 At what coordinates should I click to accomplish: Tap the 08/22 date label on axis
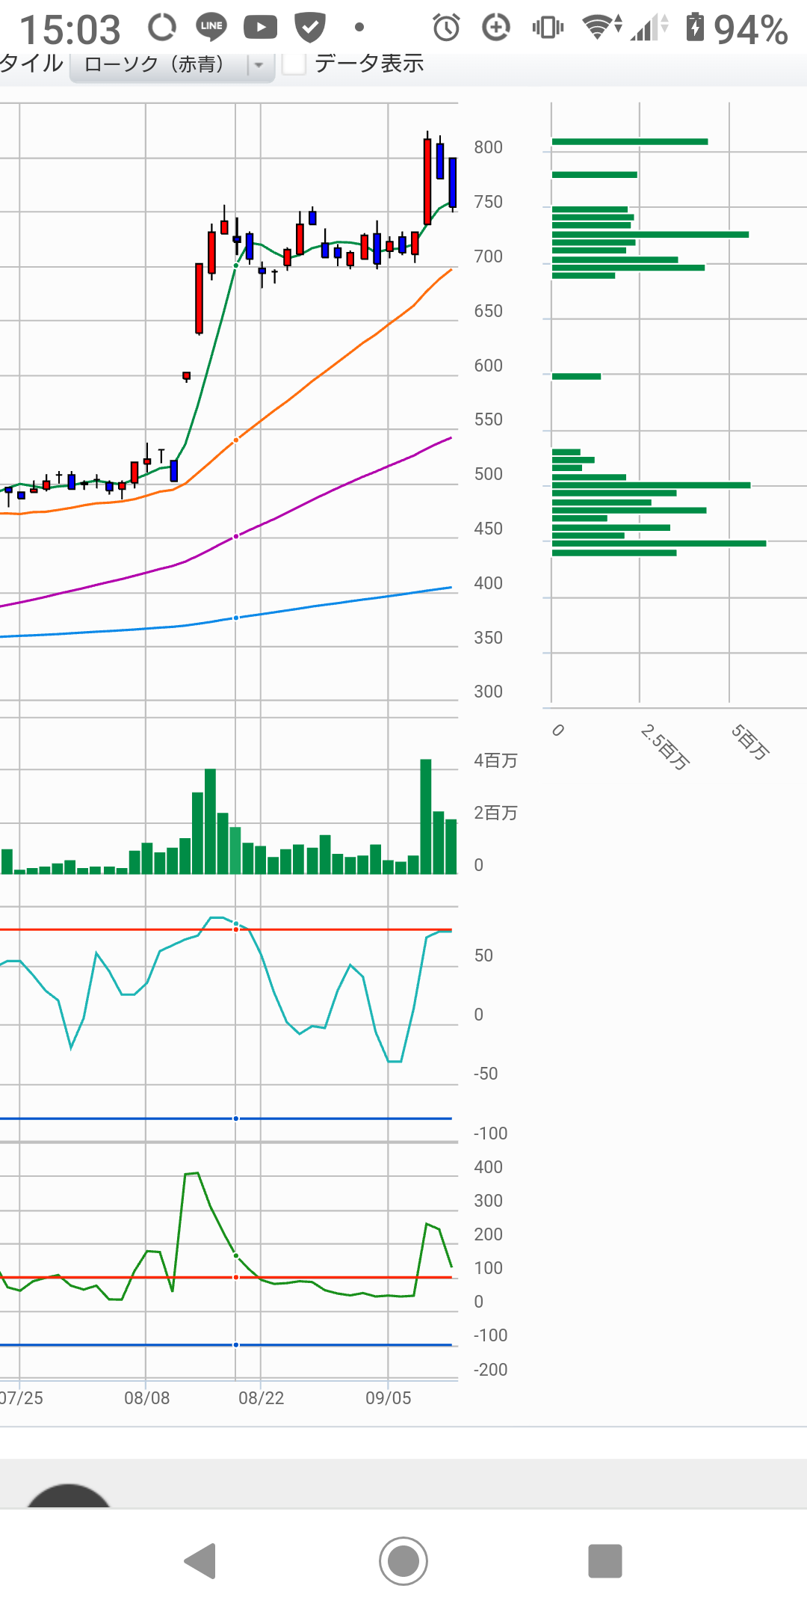tap(261, 1397)
